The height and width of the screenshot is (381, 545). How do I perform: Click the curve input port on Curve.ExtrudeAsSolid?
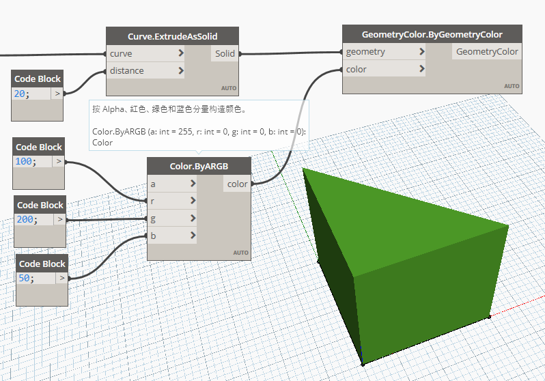point(145,53)
